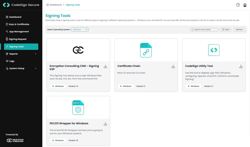Click Windows tag on CodeSign Utility card
Screen dimensions: 250x147
tap(193, 86)
